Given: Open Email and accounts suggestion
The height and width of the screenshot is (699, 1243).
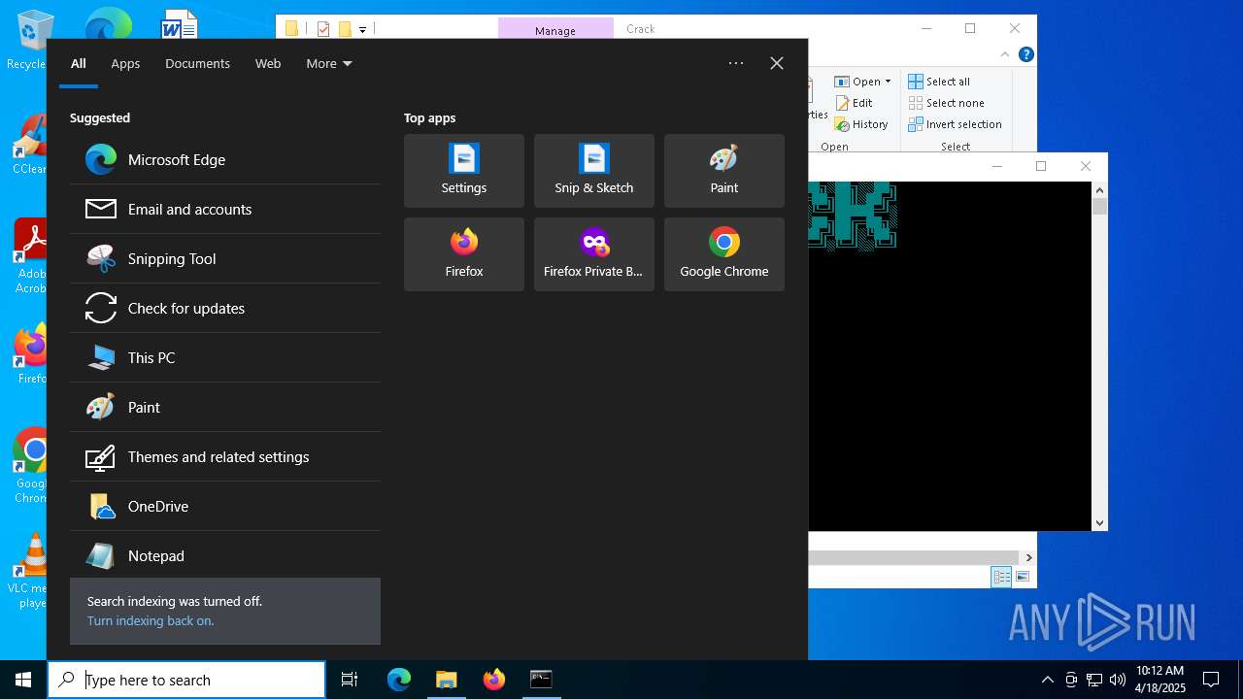Looking at the screenshot, I should point(224,209).
